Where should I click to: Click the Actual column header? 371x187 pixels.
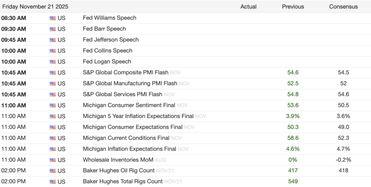coord(249,6)
